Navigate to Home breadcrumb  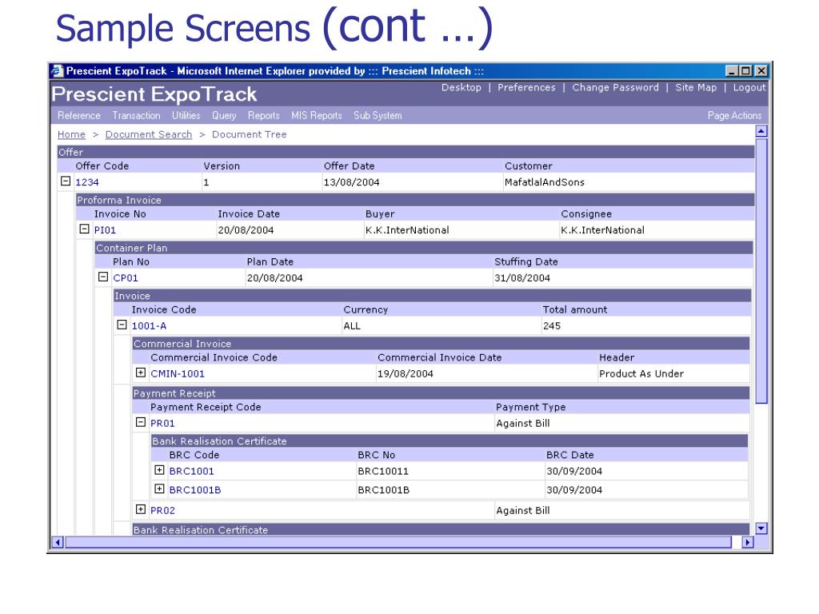tap(71, 134)
